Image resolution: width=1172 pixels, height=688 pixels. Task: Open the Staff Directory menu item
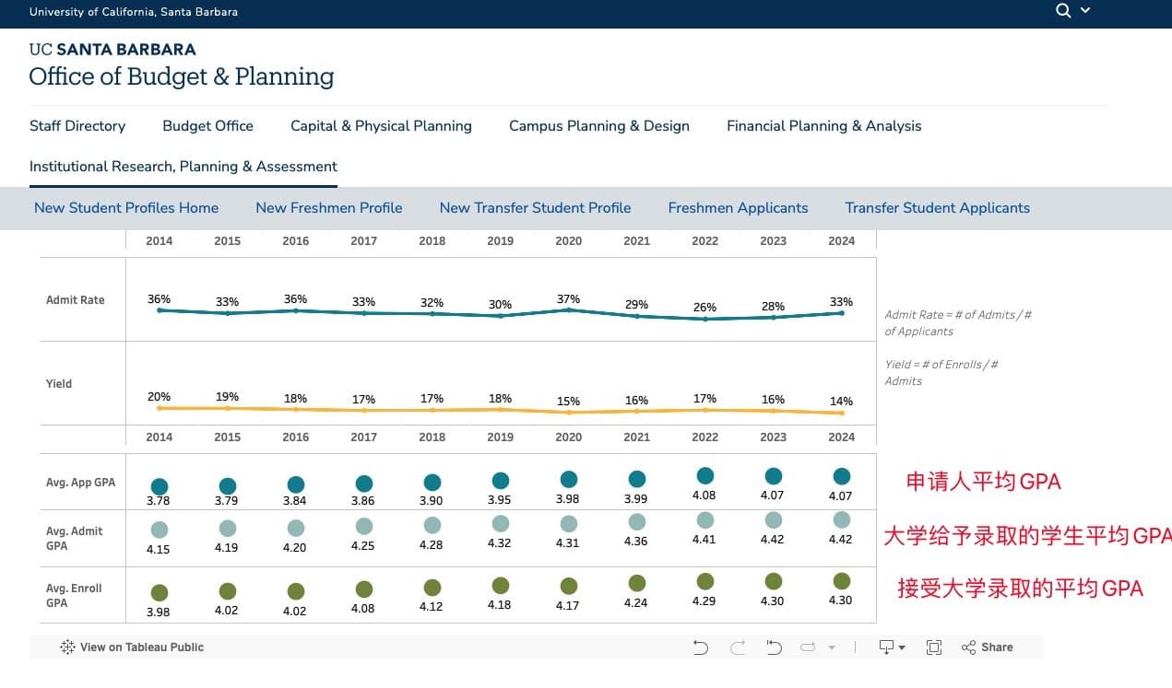(77, 126)
